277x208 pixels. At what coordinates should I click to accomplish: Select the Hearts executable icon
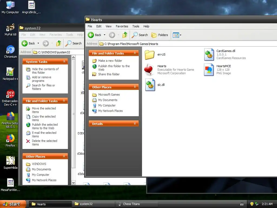[x=149, y=70]
